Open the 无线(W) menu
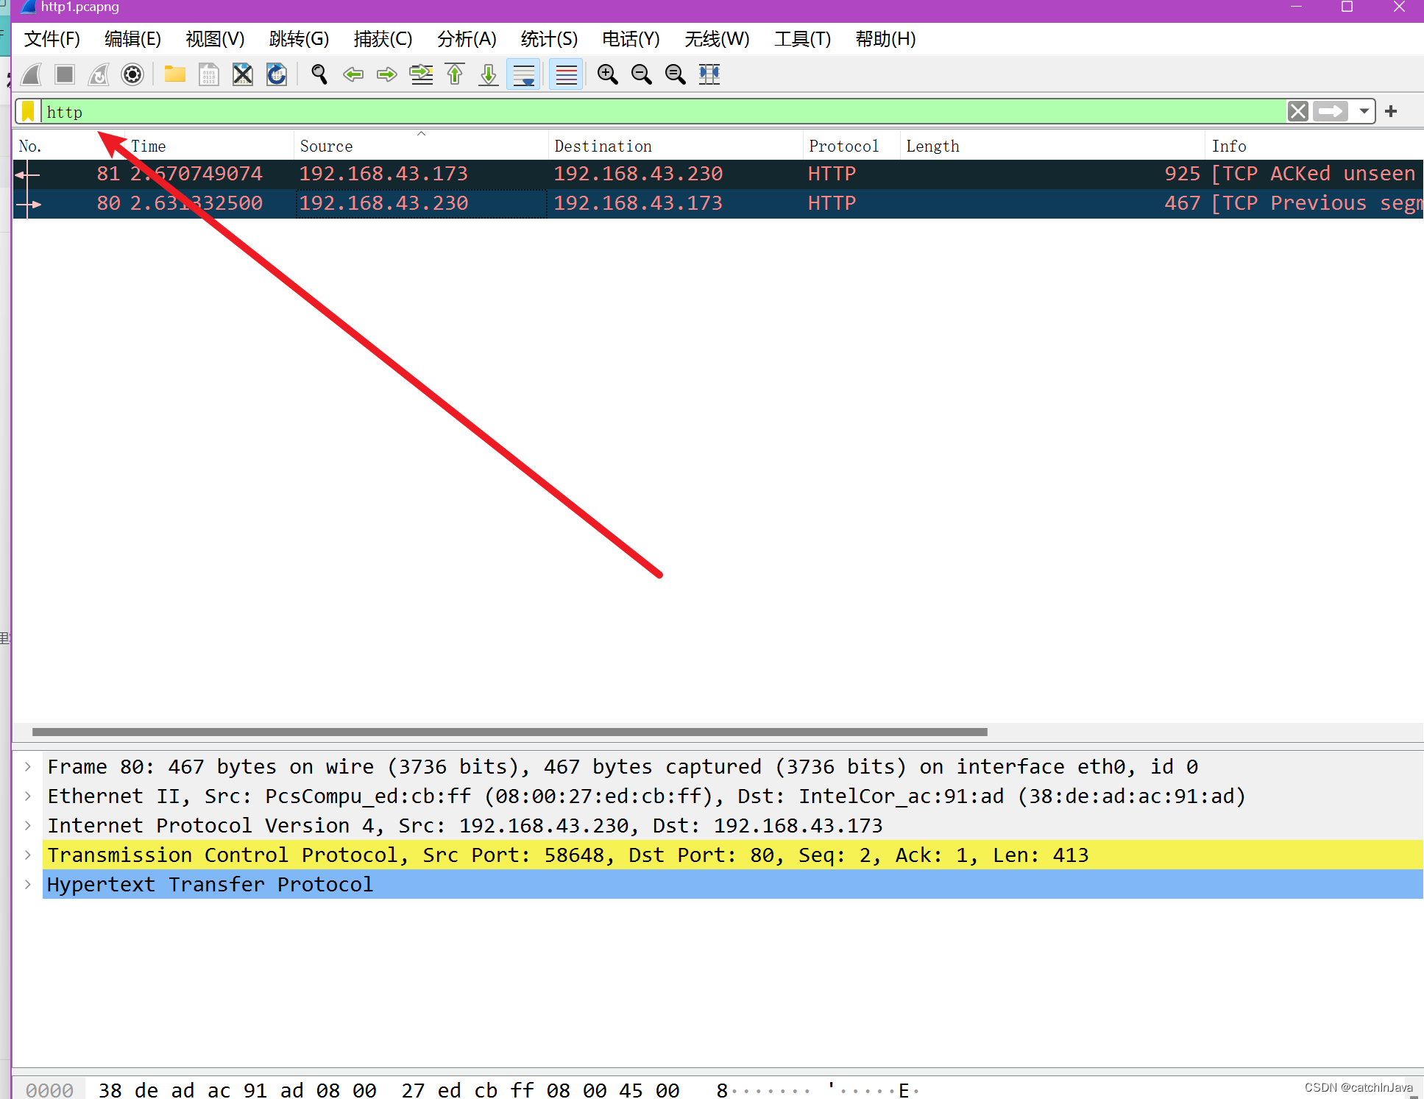The width and height of the screenshot is (1424, 1099). tap(717, 39)
